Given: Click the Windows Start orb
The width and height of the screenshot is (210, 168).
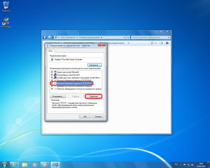Looking at the screenshot, I should (x=4, y=164).
